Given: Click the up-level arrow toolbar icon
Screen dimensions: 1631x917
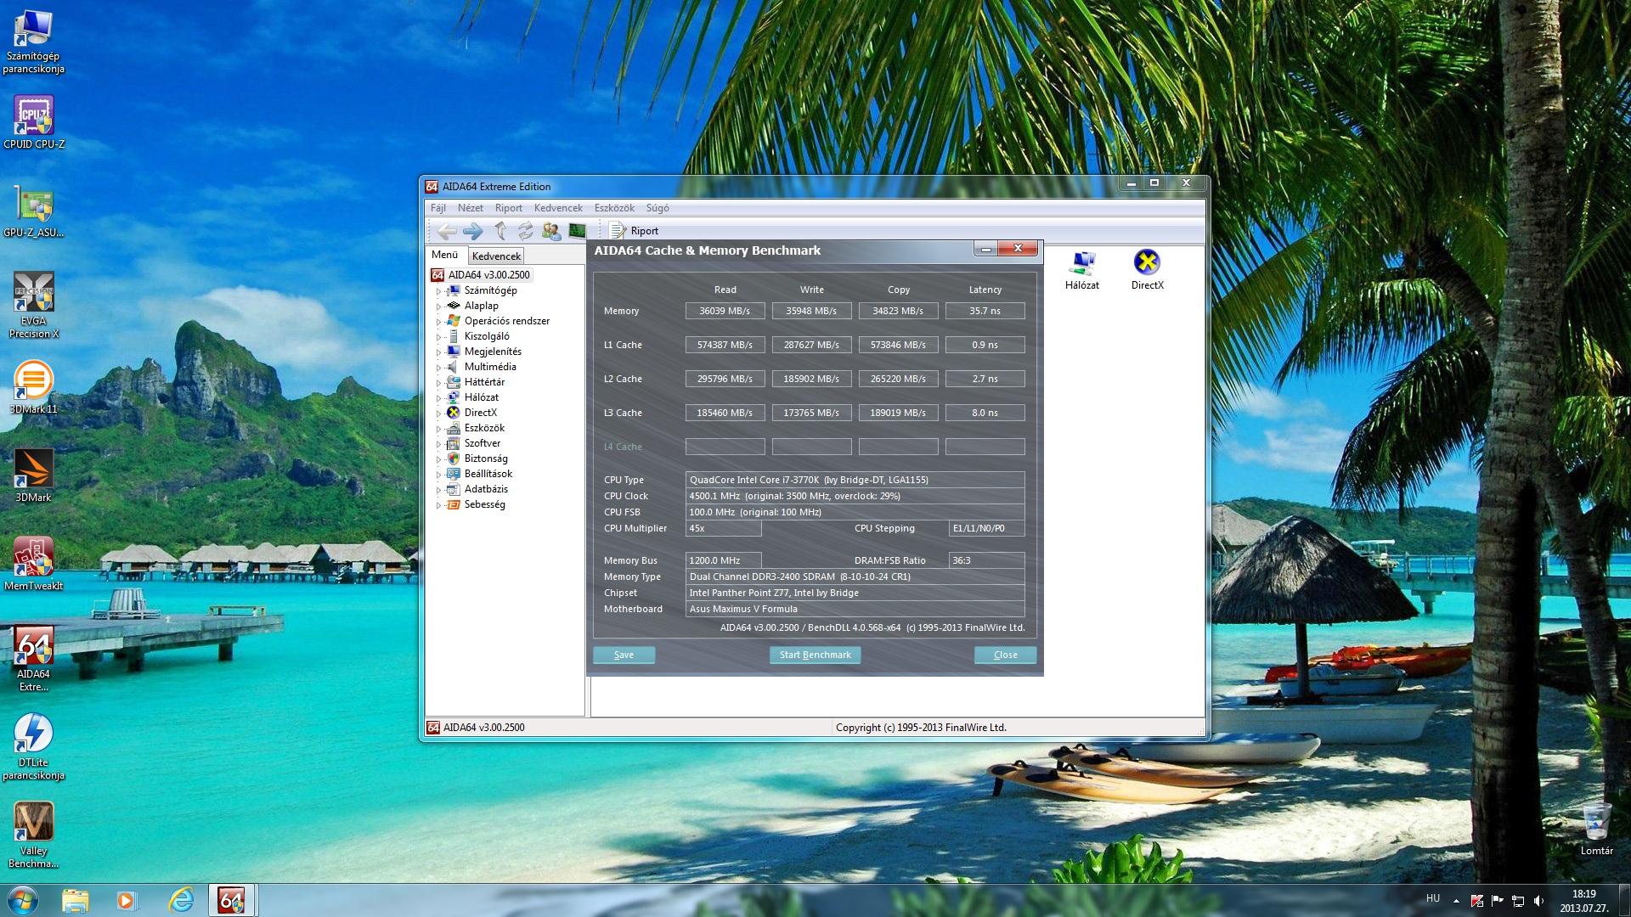Looking at the screenshot, I should (500, 231).
